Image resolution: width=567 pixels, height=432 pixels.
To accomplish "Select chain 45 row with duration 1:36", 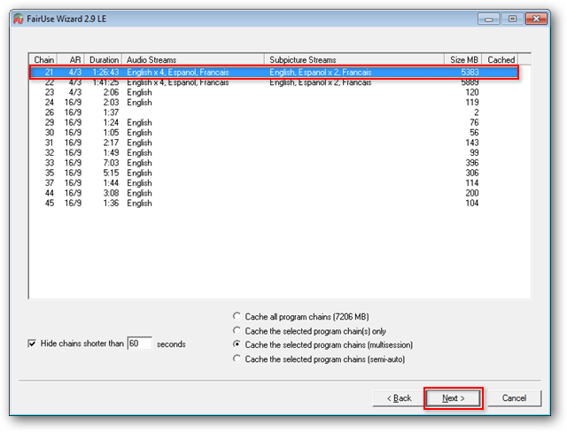I will [x=274, y=203].
